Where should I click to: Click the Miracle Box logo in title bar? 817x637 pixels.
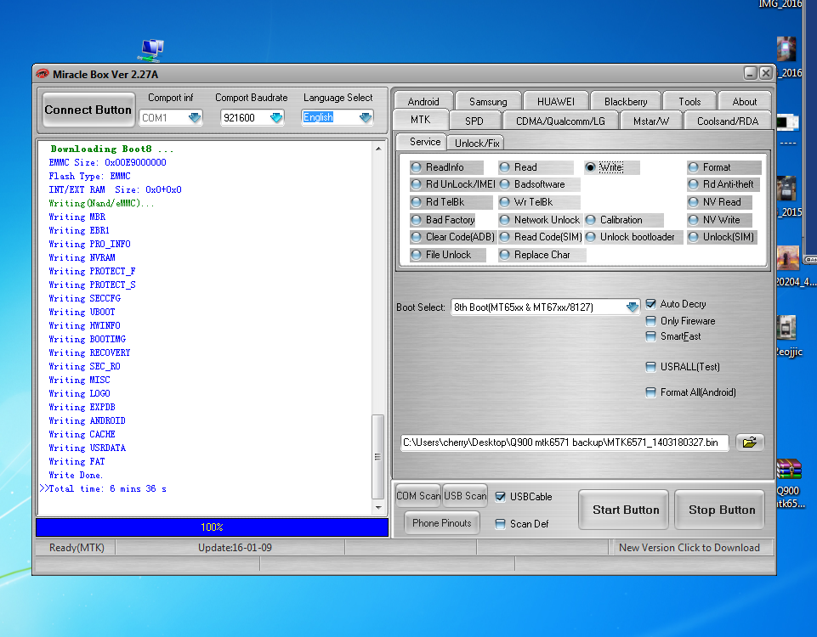(x=43, y=74)
